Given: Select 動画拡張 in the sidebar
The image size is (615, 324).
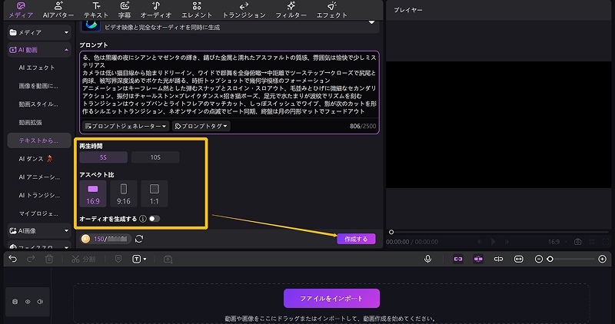Looking at the screenshot, I should 30,122.
